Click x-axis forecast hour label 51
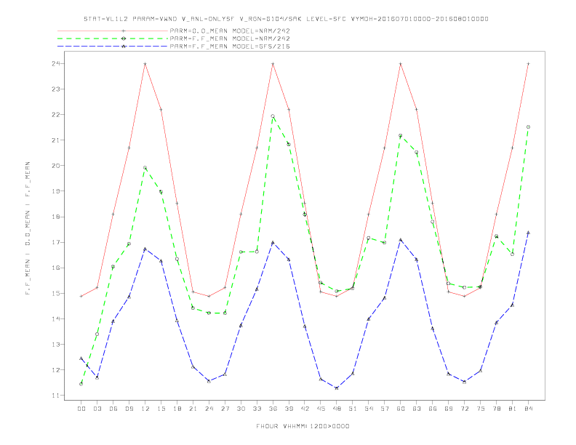 pyautogui.click(x=353, y=409)
